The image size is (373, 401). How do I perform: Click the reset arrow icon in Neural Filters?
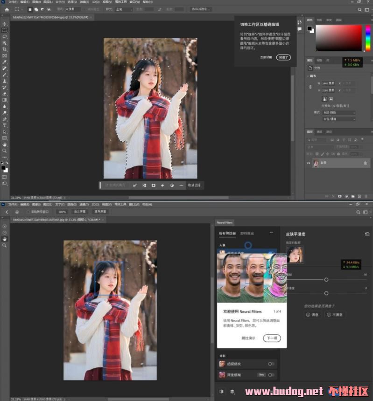pos(367,234)
